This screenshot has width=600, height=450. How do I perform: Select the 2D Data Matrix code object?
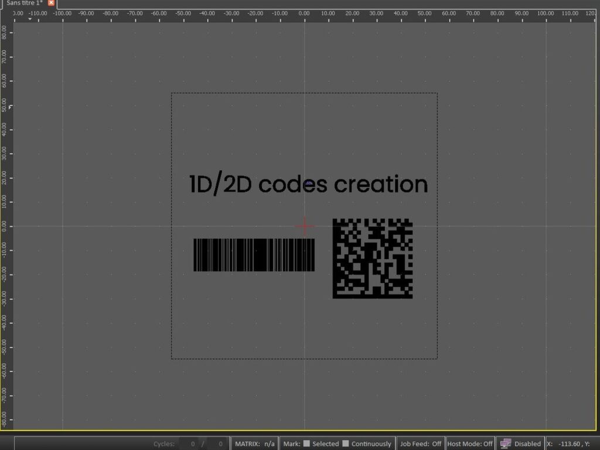pyautogui.click(x=373, y=258)
